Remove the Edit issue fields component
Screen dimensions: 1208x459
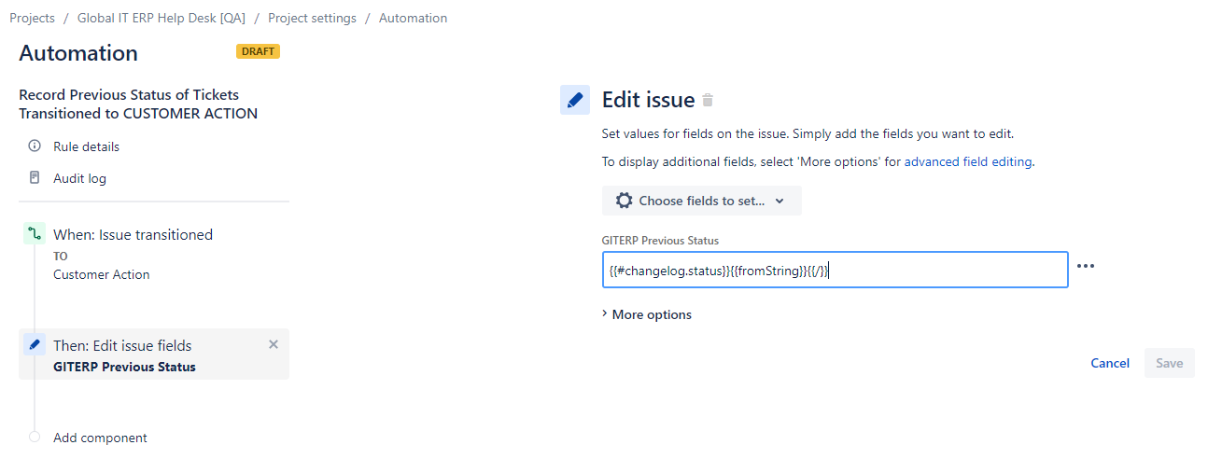point(274,344)
